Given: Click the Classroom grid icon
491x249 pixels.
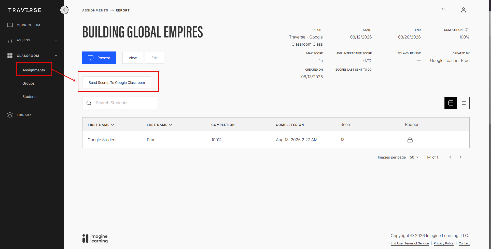Looking at the screenshot, I should pyautogui.click(x=10, y=56).
